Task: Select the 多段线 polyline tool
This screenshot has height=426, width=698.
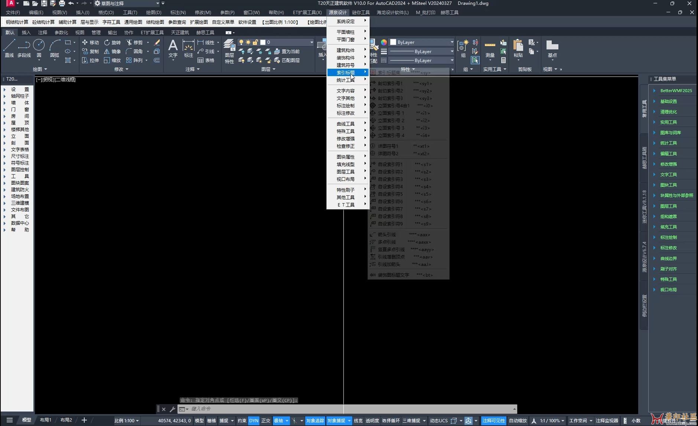Action: (24, 49)
